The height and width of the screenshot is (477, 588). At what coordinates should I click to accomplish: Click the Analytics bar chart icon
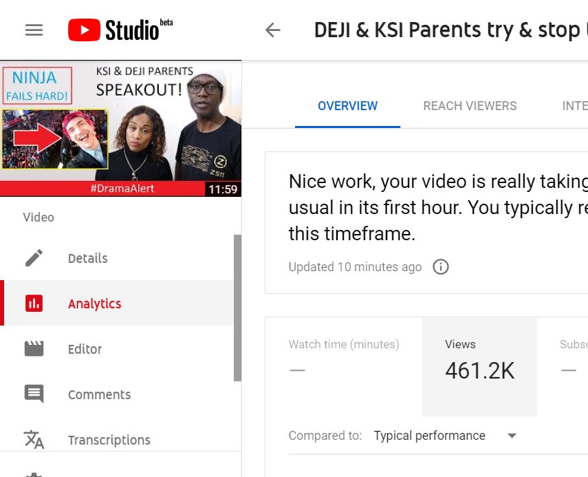[x=34, y=304]
